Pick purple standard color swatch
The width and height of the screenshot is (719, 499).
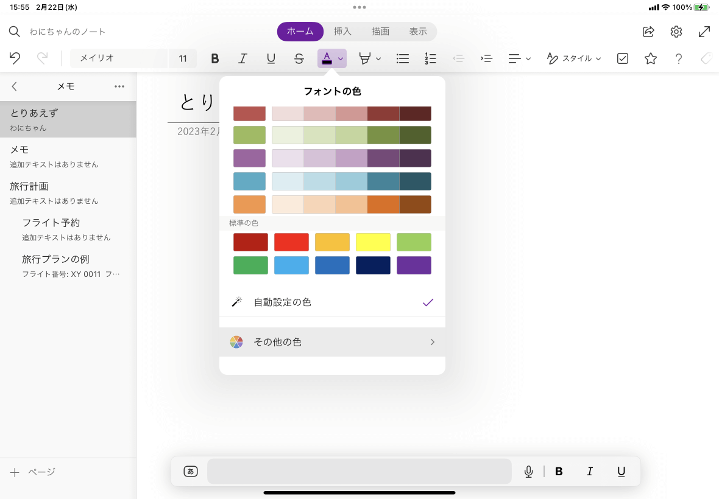point(414,265)
